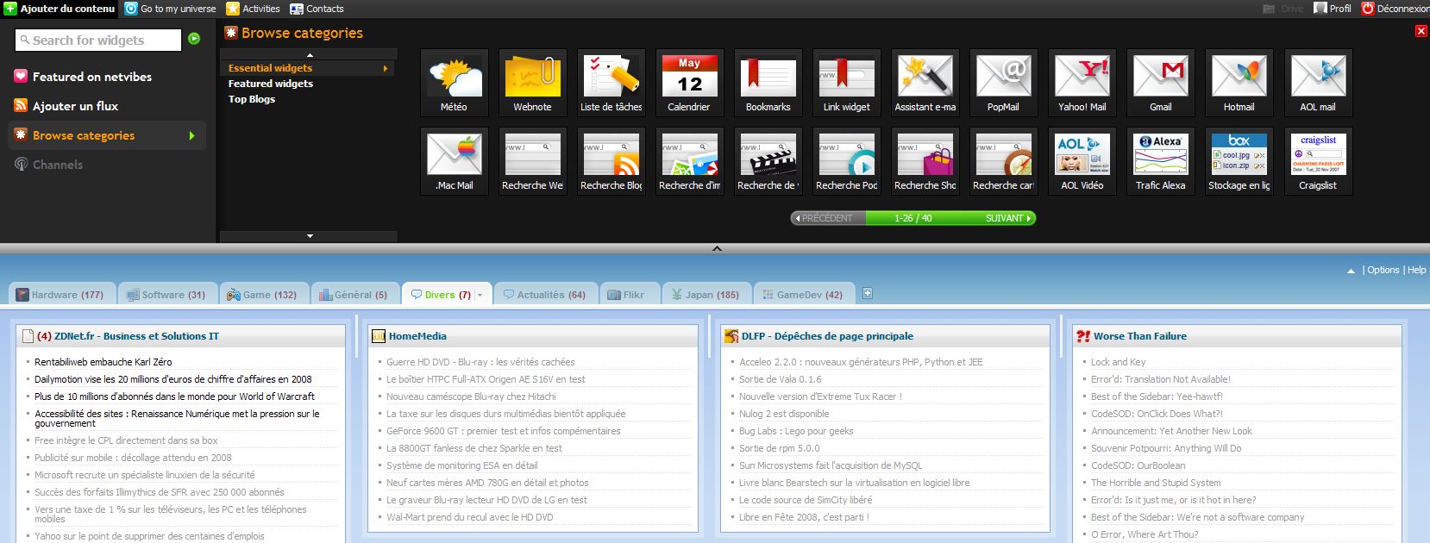
Task: Add the Webnote widget
Action: coord(532,83)
